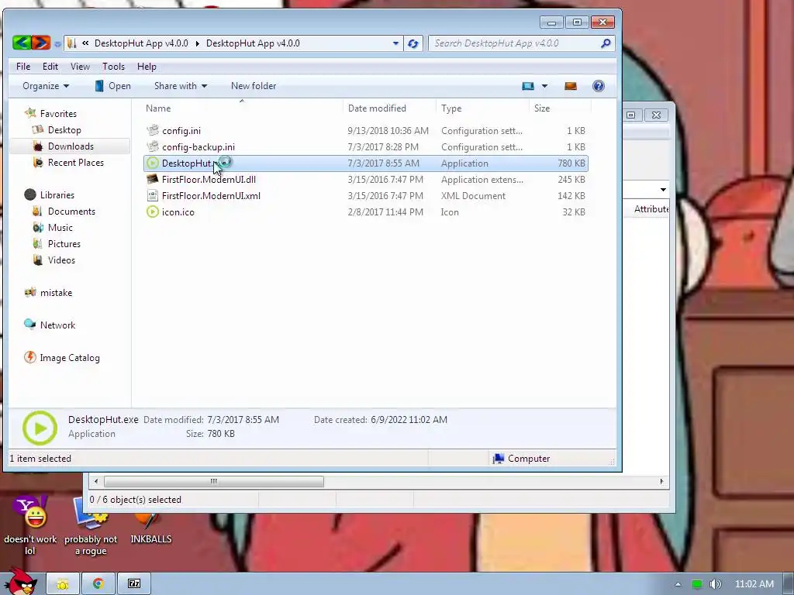Select the FirstFloor.ModernUI.dll file icon
The width and height of the screenshot is (794, 595).
click(x=153, y=179)
